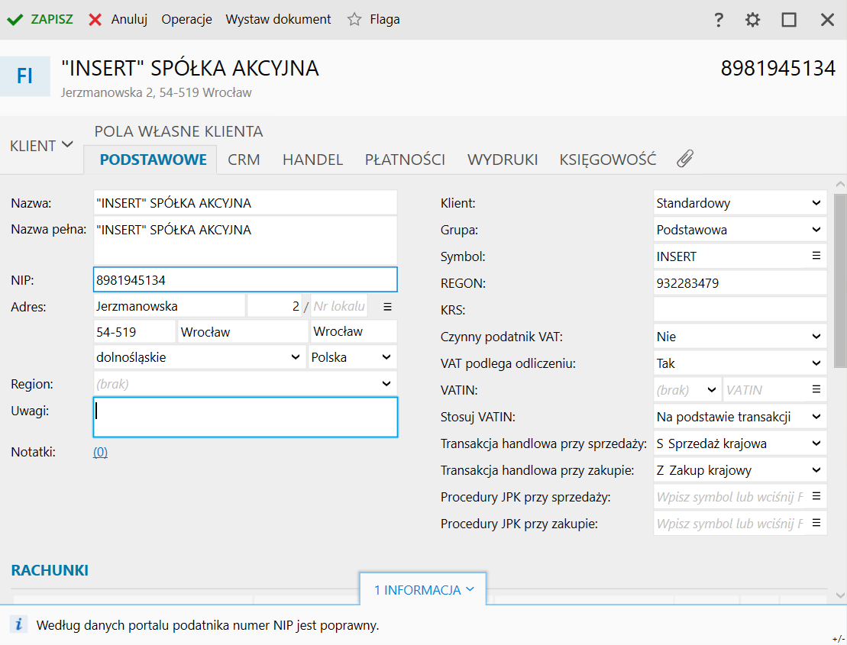The image size is (847, 645).
Task: Expand the Czynny podatnik VAT dropdown
Action: point(816,337)
